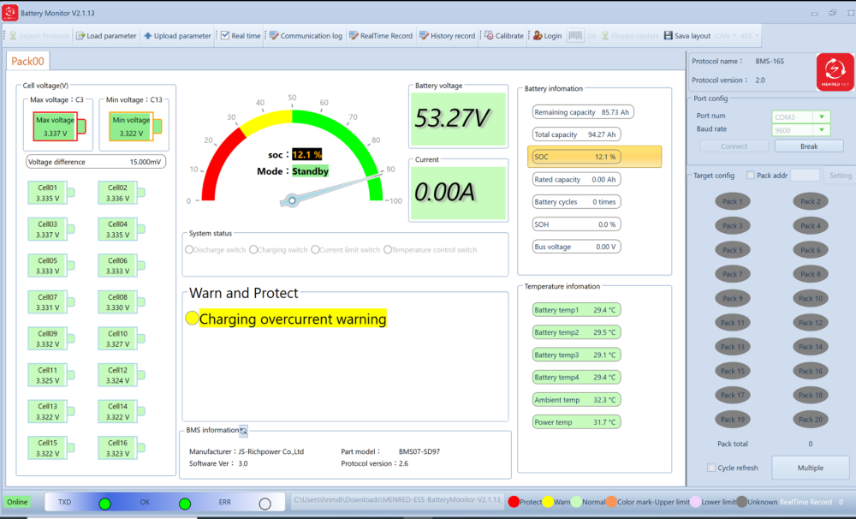Click the grey Unknown legend swatch
856x519 pixels.
[741, 502]
